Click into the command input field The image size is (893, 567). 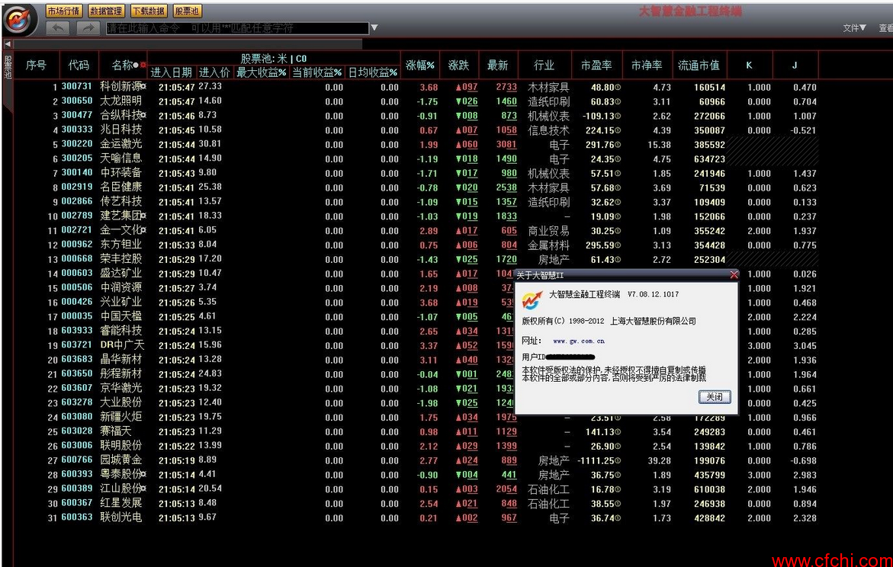[x=237, y=28]
